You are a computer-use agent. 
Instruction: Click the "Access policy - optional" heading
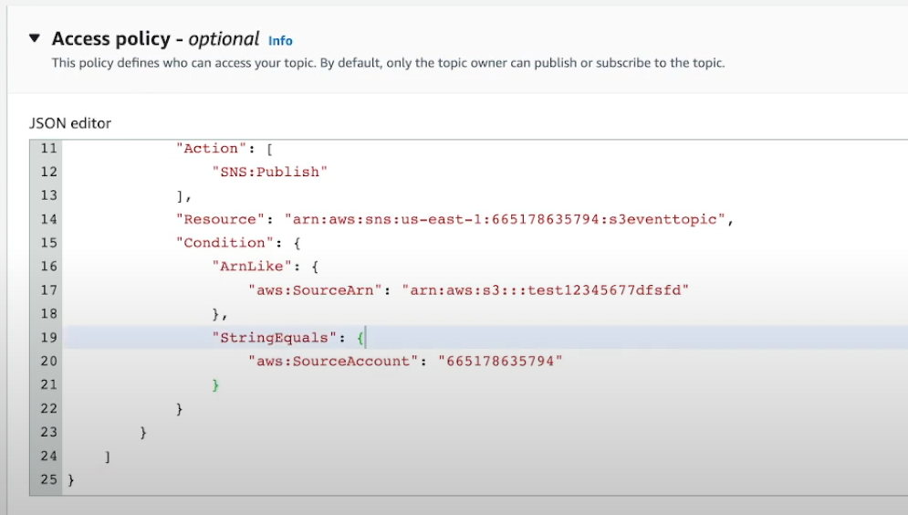pyautogui.click(x=156, y=39)
